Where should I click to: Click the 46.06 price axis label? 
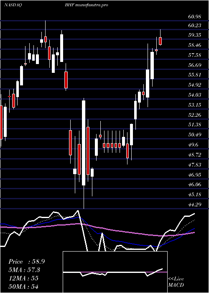[x=195, y=185]
